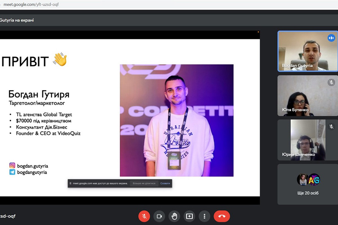This screenshot has height=225, width=338.
Task: Click Більше не ділитися button
Action: 144,183
